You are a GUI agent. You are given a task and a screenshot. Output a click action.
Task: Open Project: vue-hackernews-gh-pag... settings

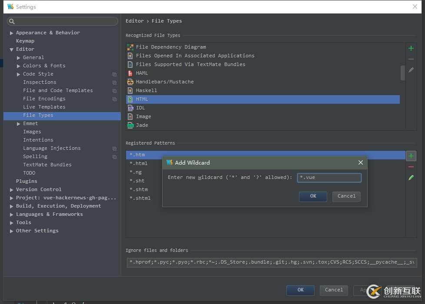pyautogui.click(x=66, y=198)
